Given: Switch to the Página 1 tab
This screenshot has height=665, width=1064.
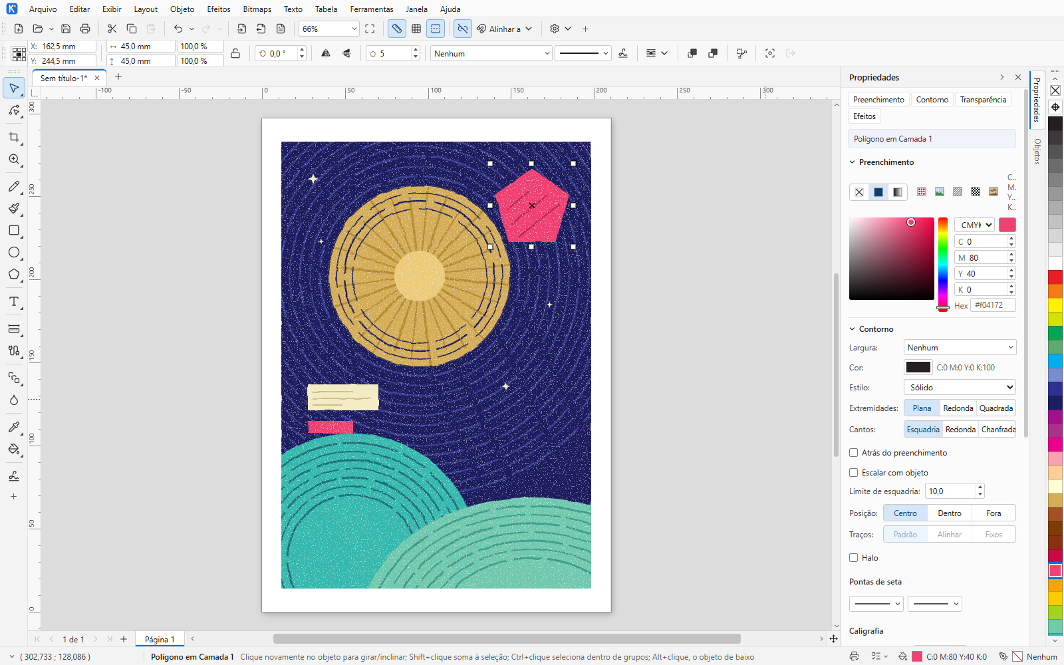Looking at the screenshot, I should (x=160, y=639).
